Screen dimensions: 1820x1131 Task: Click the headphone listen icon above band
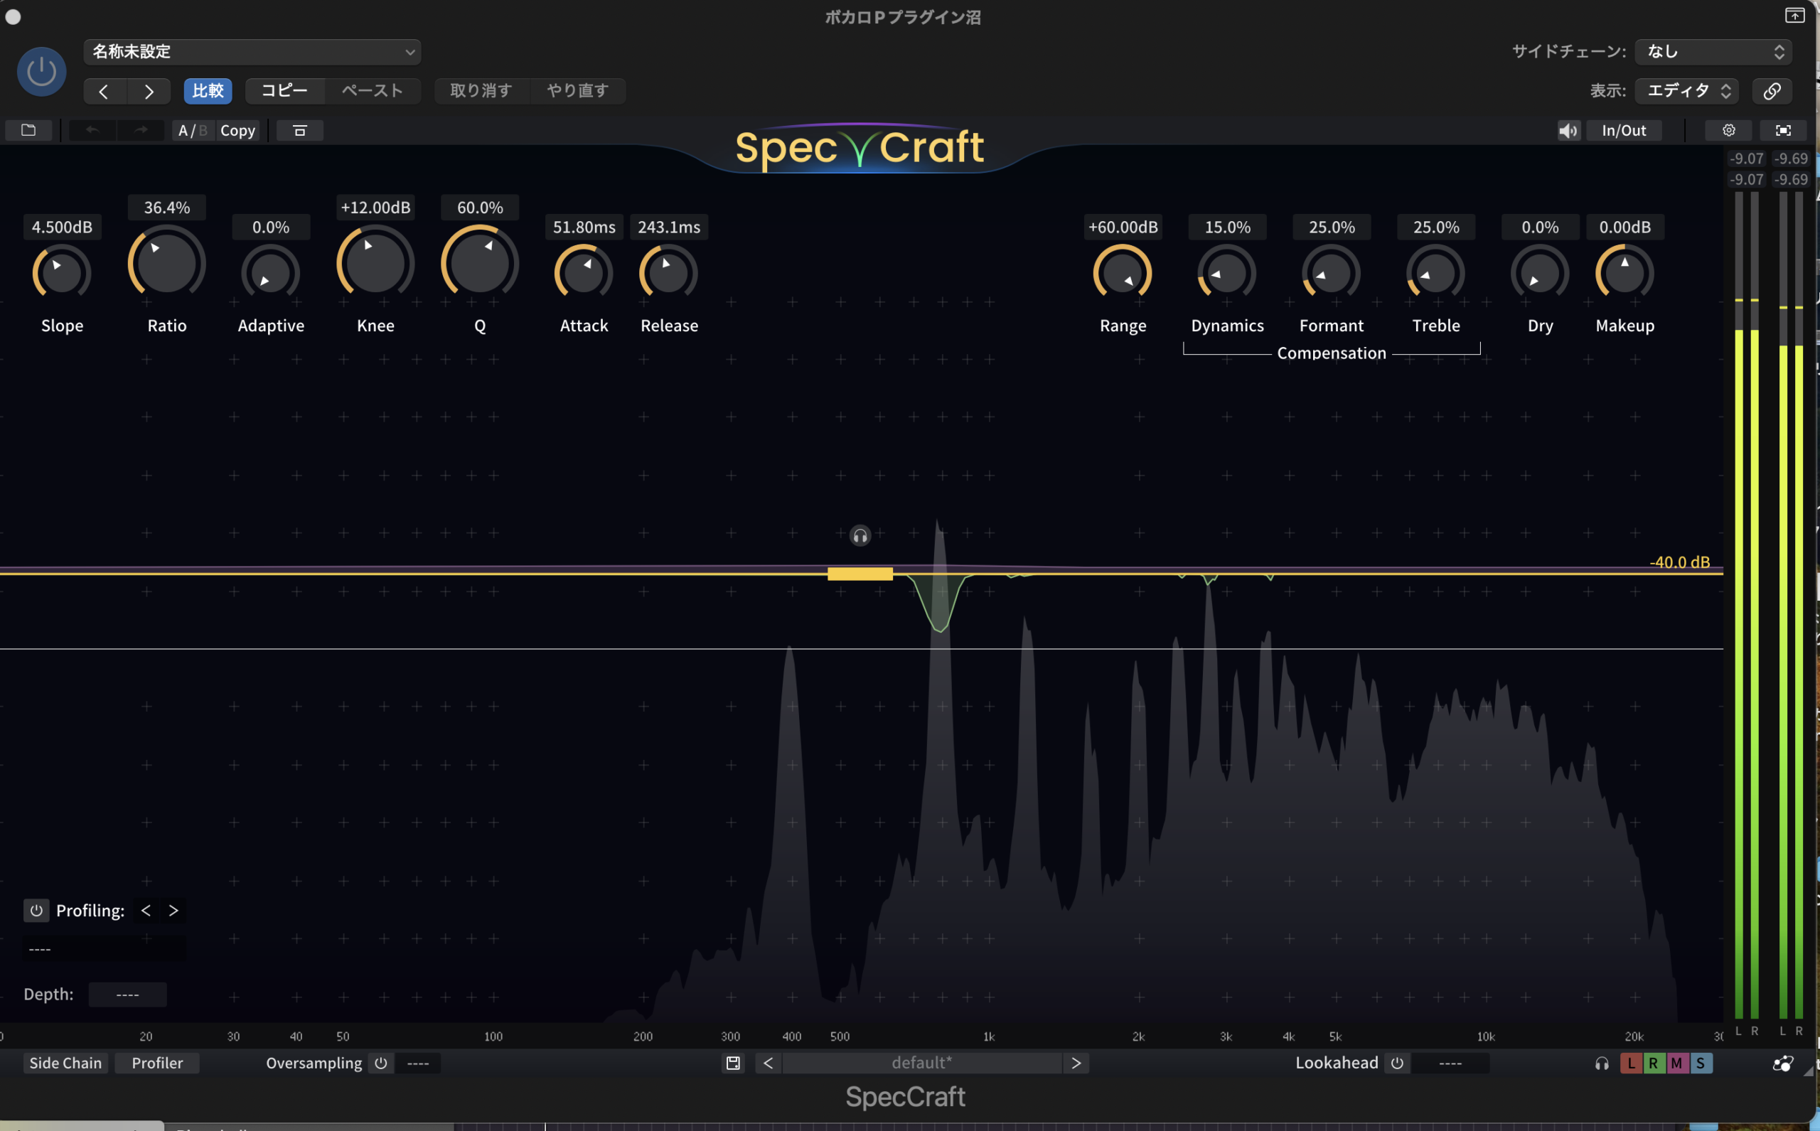click(860, 535)
